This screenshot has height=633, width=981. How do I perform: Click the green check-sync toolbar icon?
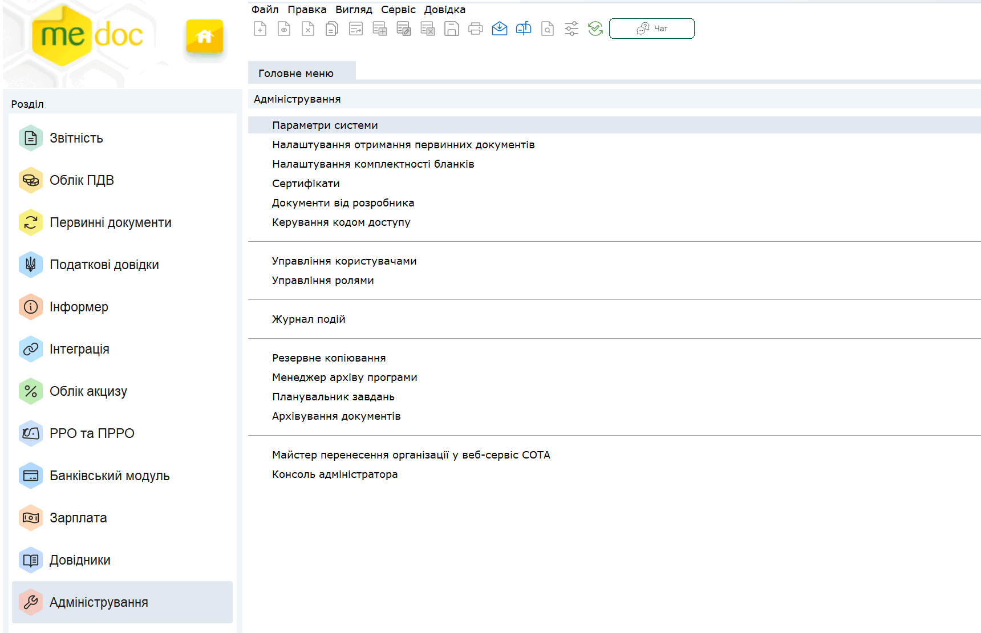click(595, 29)
